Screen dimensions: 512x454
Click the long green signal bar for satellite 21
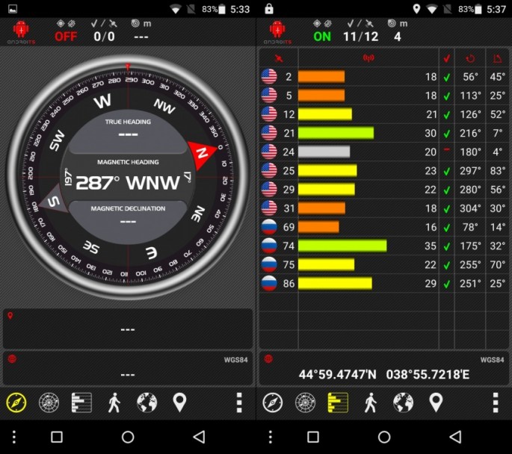coord(336,133)
